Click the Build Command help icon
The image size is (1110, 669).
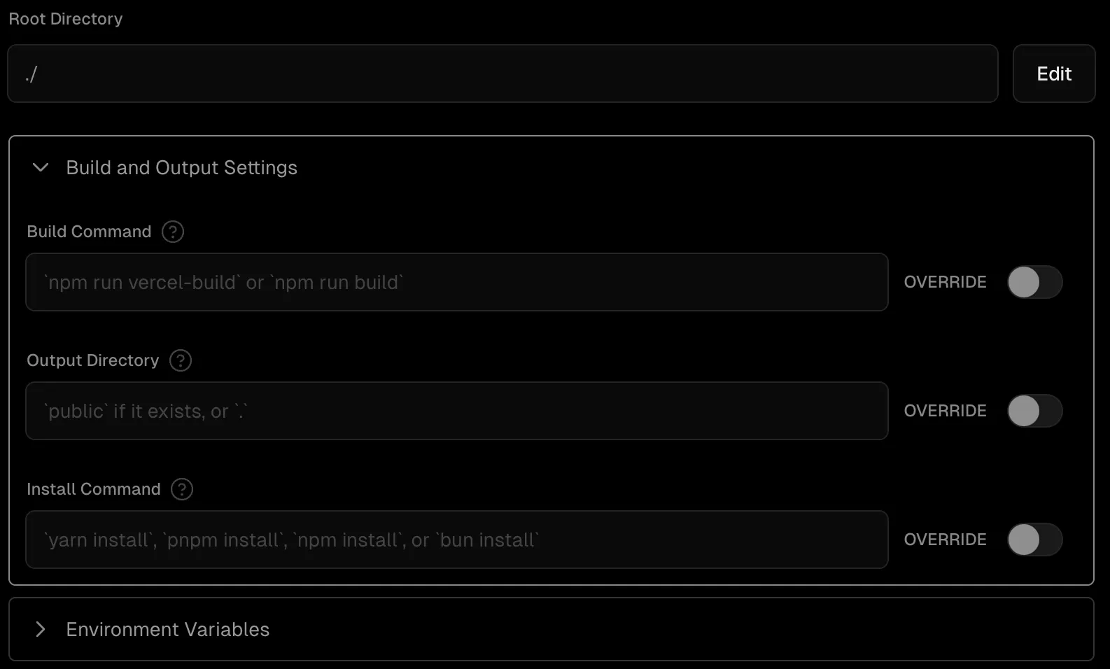pos(173,232)
